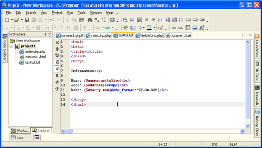Open dropdown arrow next to New file

point(12,20)
